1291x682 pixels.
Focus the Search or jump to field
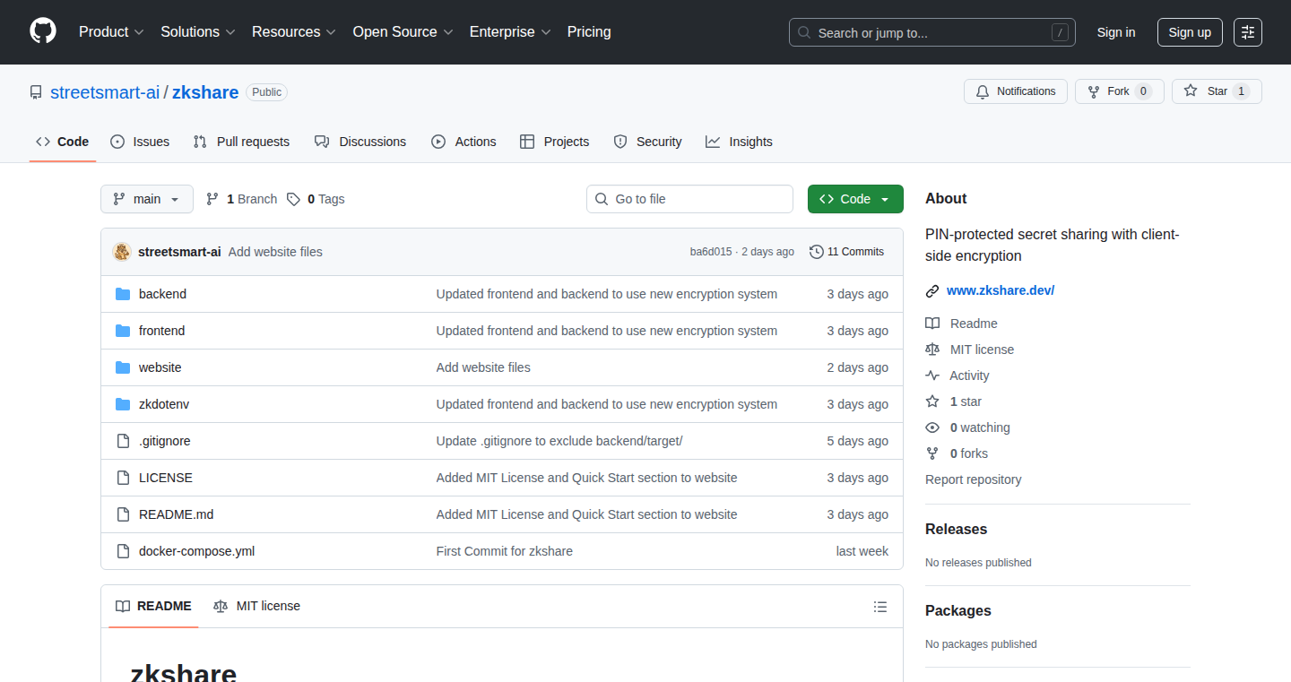tap(932, 32)
